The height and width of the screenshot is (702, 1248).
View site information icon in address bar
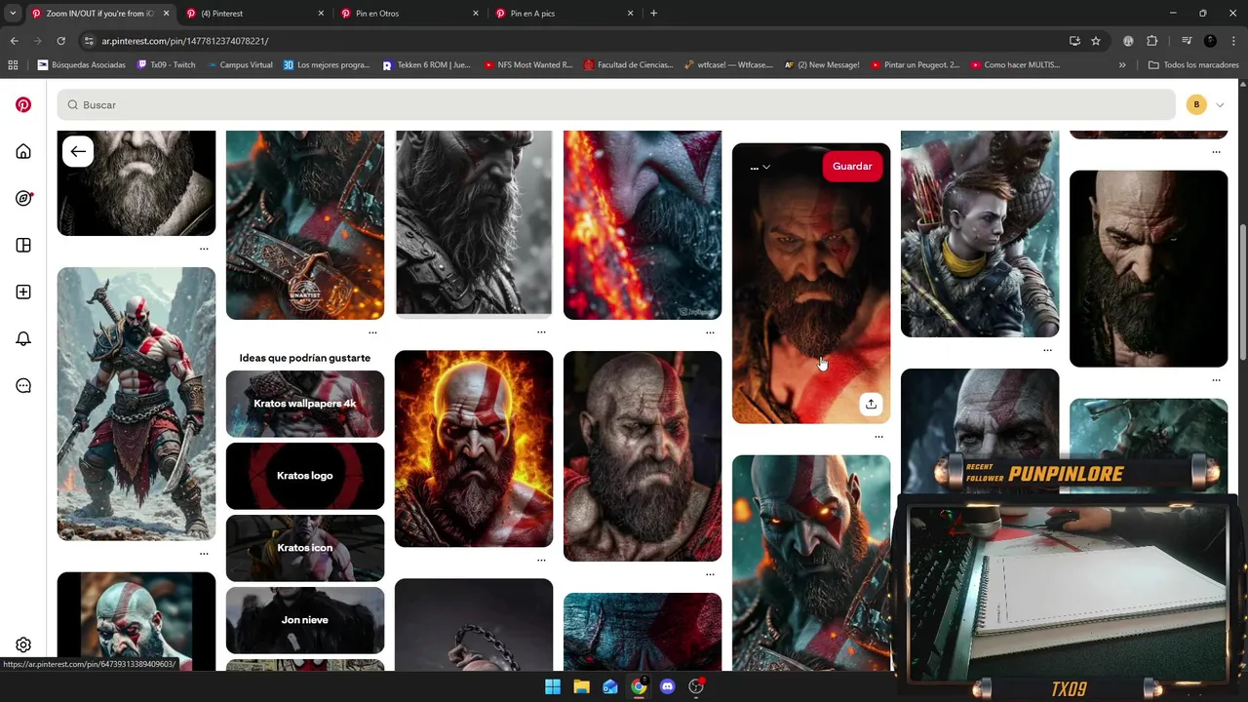tap(89, 41)
